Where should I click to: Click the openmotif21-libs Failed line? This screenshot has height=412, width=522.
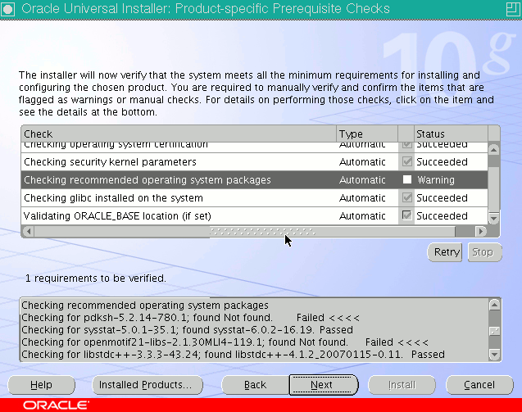point(225,342)
